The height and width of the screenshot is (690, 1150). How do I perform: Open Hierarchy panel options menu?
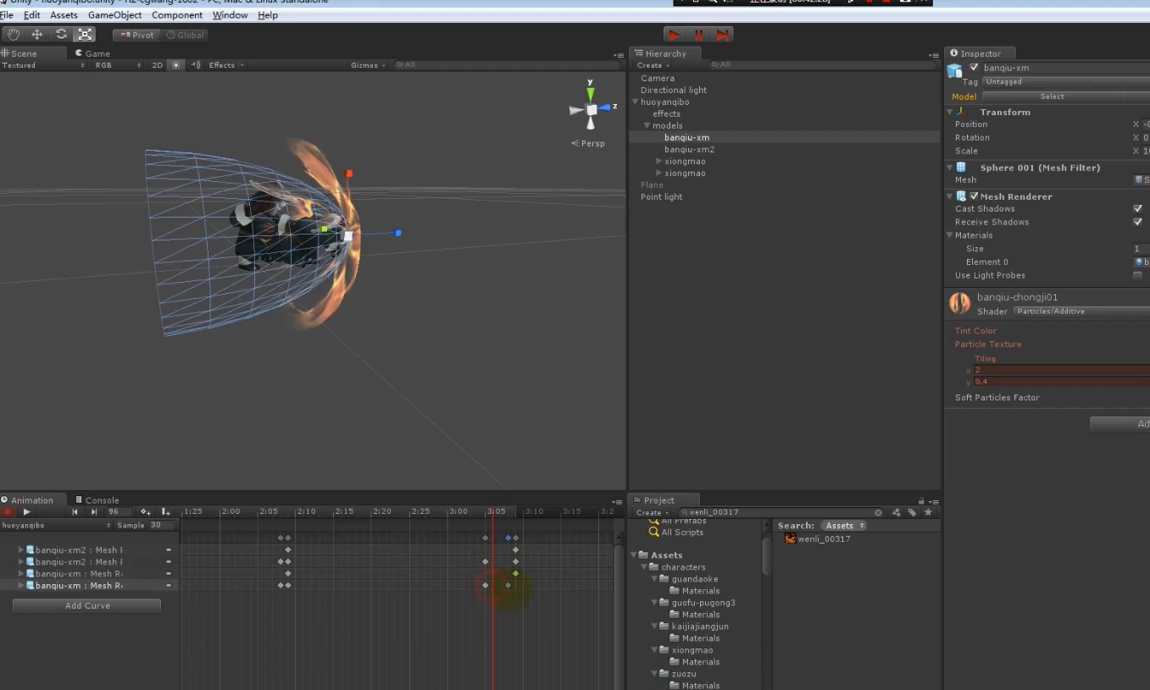933,55
